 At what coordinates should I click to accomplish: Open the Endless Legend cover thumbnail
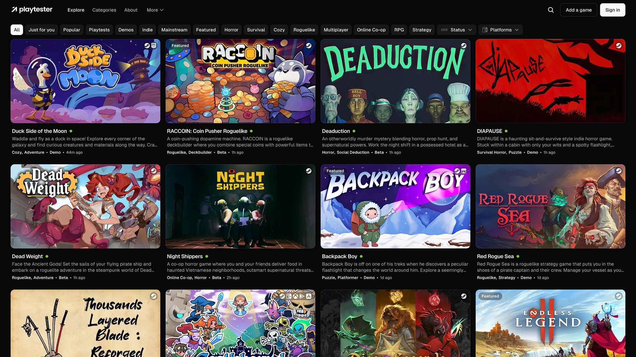pos(551,323)
